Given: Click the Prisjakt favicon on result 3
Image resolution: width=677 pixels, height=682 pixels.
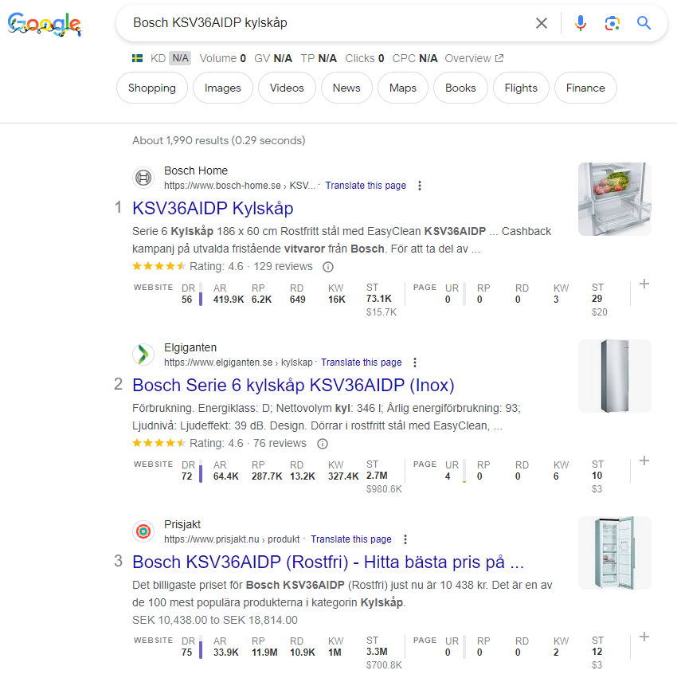Looking at the screenshot, I should click(x=143, y=531).
